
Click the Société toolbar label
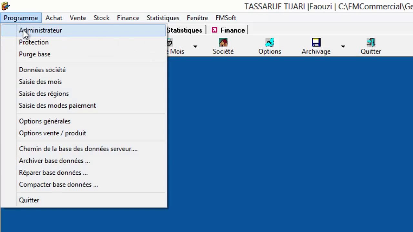223,52
